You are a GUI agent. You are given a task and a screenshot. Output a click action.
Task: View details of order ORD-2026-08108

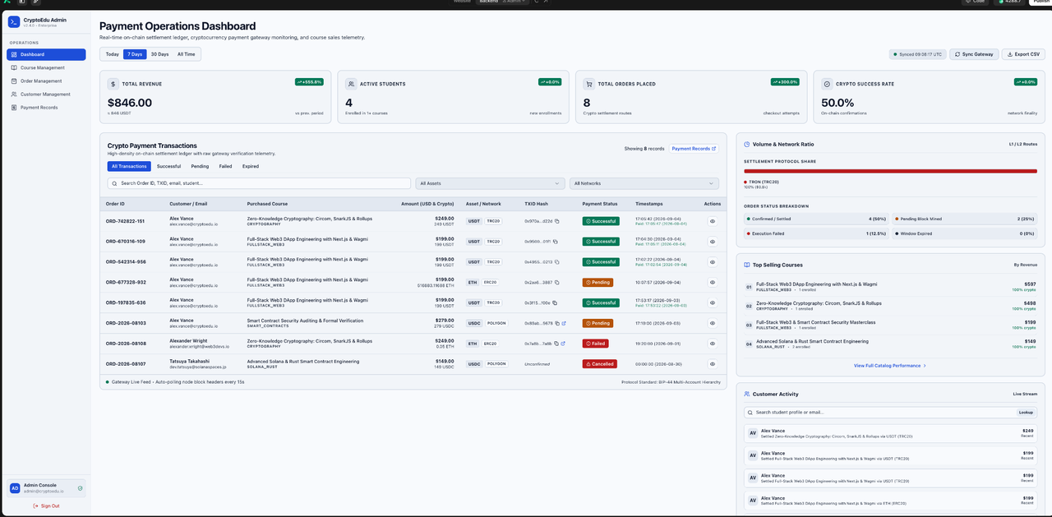[x=713, y=344]
